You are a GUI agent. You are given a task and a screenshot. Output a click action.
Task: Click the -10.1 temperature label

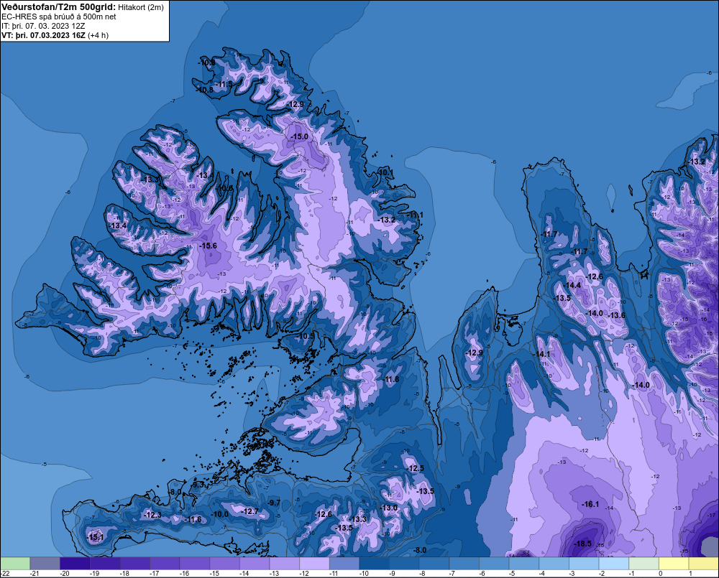pyautogui.click(x=386, y=172)
